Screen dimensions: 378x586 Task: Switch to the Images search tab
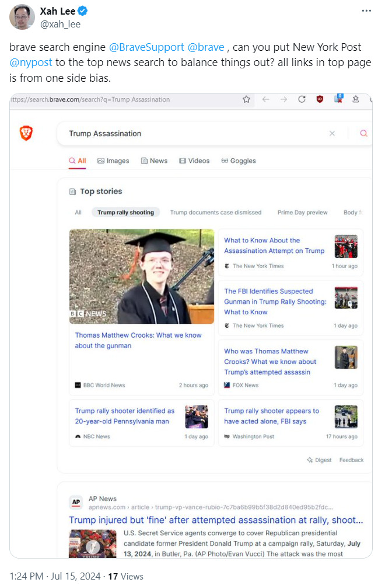point(113,161)
